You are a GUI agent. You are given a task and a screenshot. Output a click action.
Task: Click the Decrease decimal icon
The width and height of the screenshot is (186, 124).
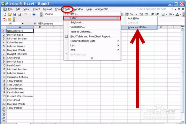point(146,14)
